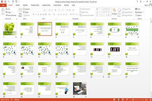Switch to Normal view in status bar

tap(115, 100)
